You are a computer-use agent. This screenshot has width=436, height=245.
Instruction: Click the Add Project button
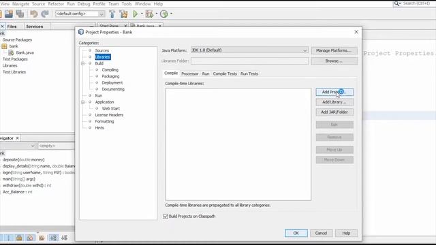point(334,92)
